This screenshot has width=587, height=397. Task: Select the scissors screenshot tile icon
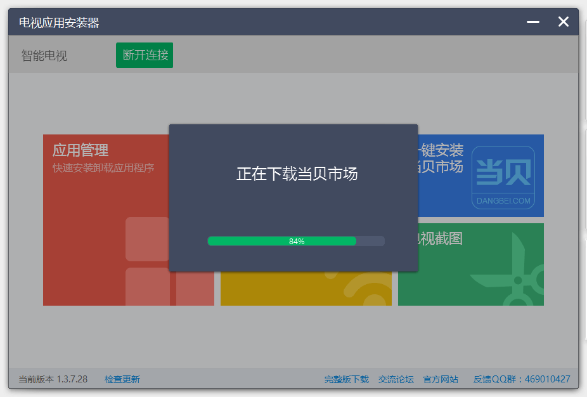point(507,270)
